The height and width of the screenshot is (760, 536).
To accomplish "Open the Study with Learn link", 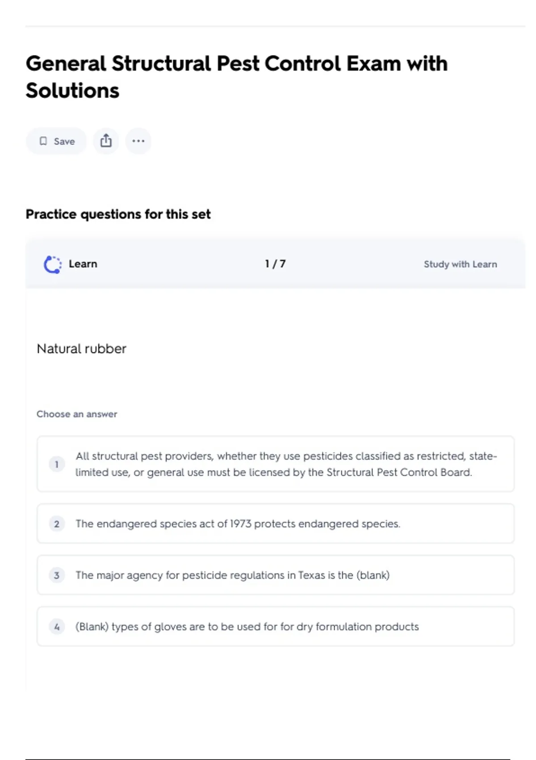I will [460, 264].
